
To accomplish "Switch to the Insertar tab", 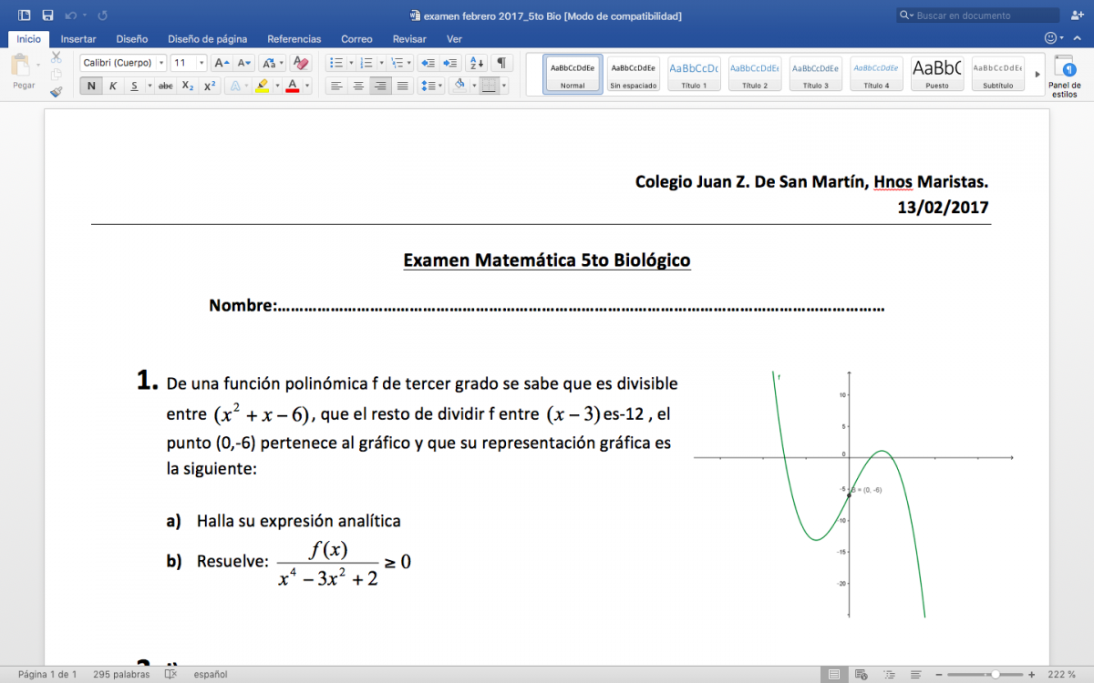I will coord(78,39).
